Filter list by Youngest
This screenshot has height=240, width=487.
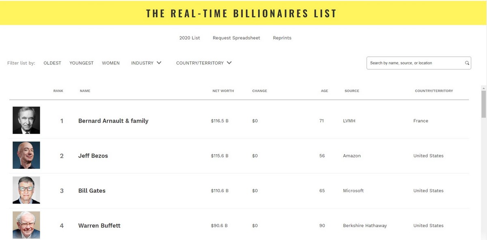pyautogui.click(x=82, y=63)
